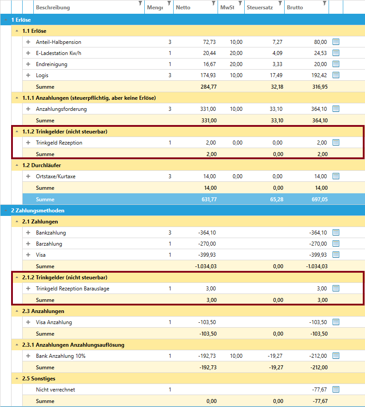Screen dimensions: 365x407
Task: Open filter on Beschreibung column
Action: coord(140,4)
